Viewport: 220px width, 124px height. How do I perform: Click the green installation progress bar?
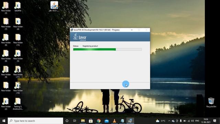(x=107, y=49)
